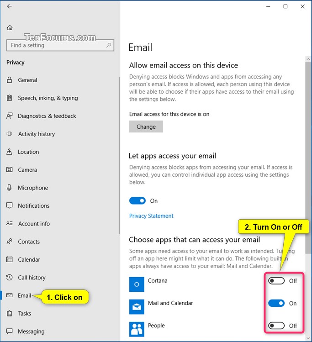Enable email access for People app
312x342 pixels.
click(x=276, y=326)
